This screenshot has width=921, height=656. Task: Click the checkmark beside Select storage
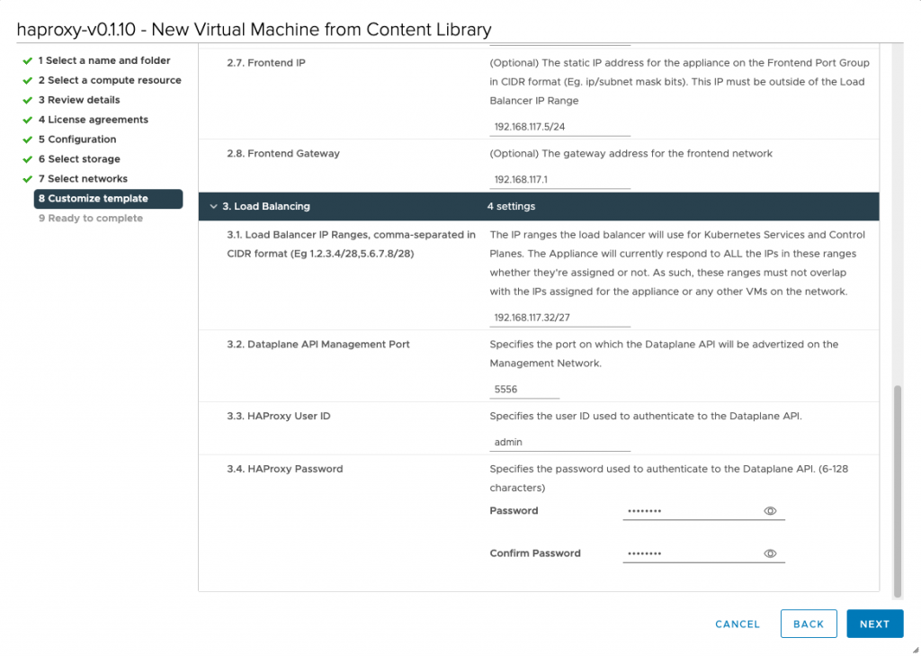[27, 159]
